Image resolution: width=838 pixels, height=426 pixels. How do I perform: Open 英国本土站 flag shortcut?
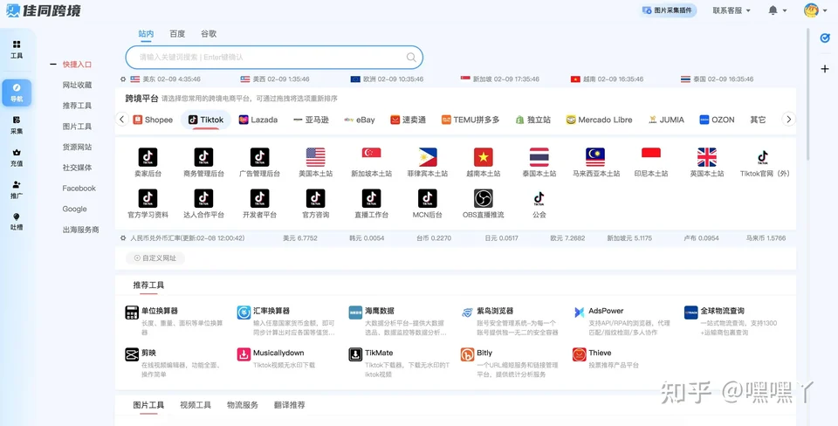707,157
